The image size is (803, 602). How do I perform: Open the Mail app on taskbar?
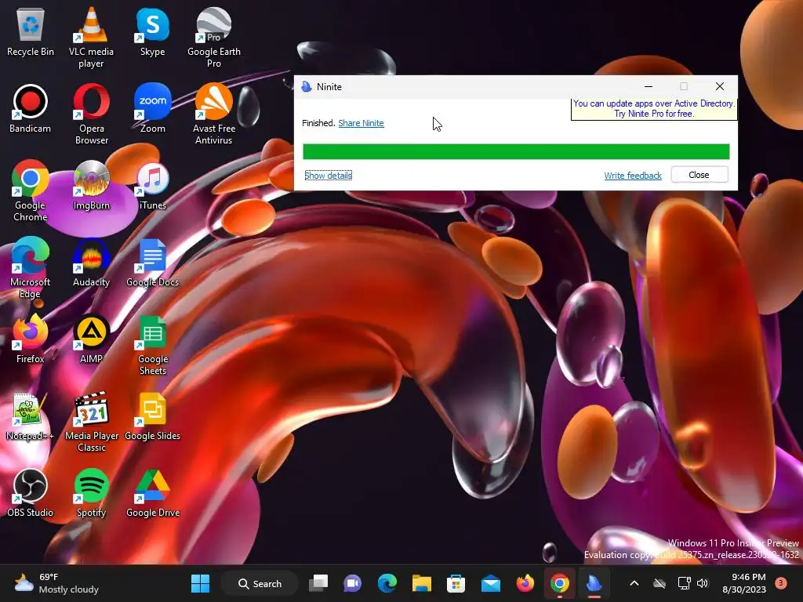[491, 583]
